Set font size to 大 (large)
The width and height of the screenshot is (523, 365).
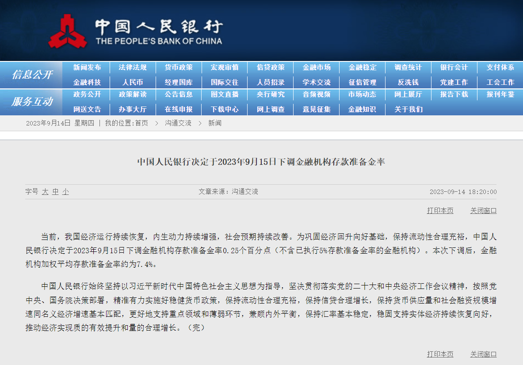(x=46, y=192)
